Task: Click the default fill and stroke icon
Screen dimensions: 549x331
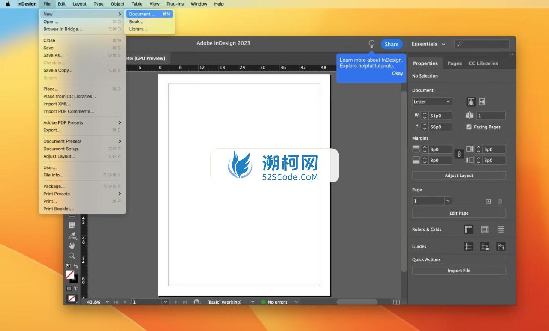Action: (x=68, y=265)
